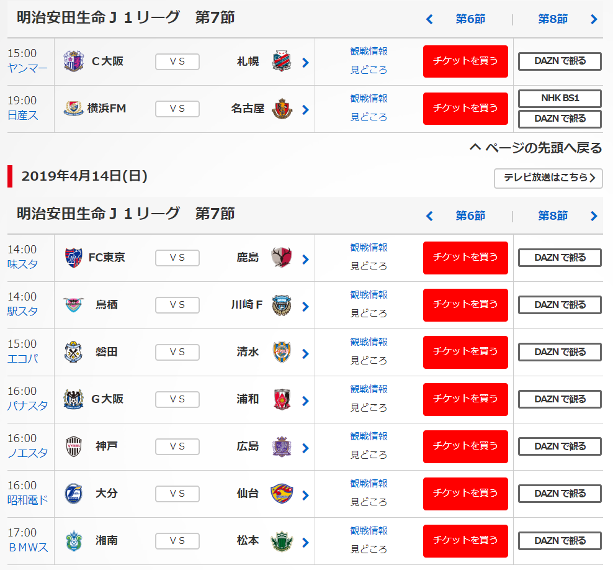Click ページの先頭へ戻る to return to top
The height and width of the screenshot is (570, 613).
535,148
